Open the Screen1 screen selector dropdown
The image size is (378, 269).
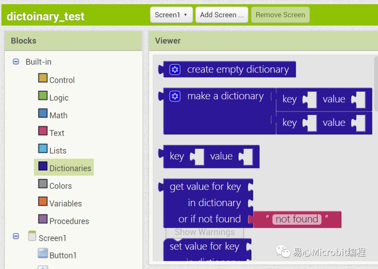point(171,15)
